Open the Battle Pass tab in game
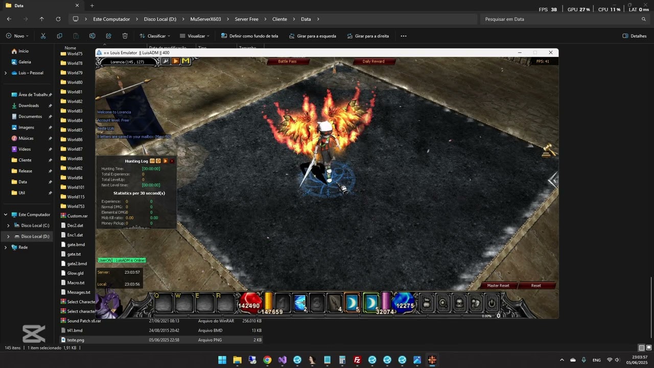This screenshot has width=654, height=368. (x=287, y=61)
